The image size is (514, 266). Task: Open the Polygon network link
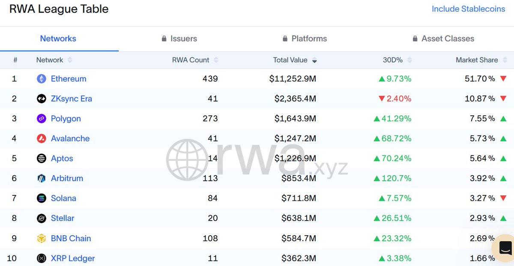[66, 119]
